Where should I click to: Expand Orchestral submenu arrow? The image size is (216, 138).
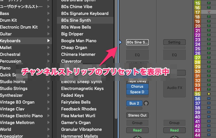pos(48,54)
